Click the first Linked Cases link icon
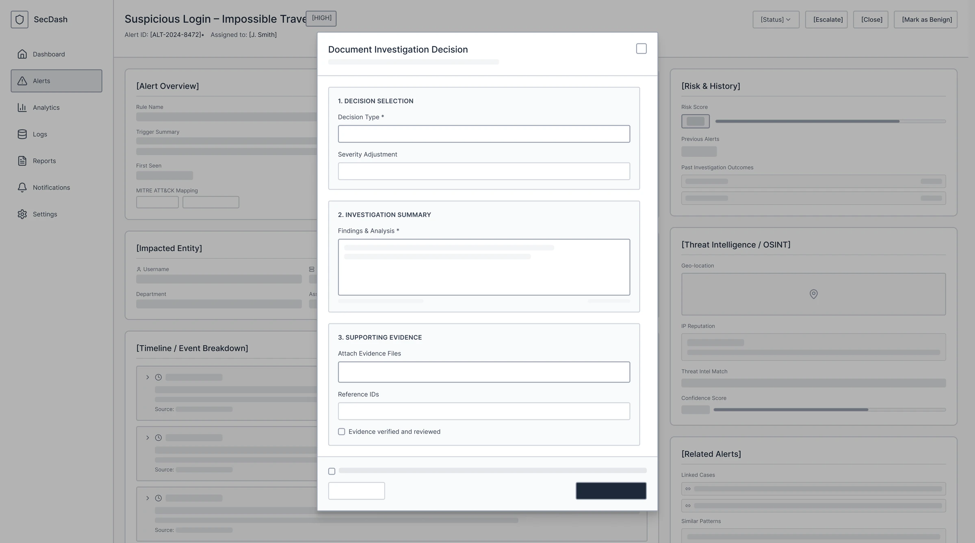The width and height of the screenshot is (975, 543). (688, 489)
